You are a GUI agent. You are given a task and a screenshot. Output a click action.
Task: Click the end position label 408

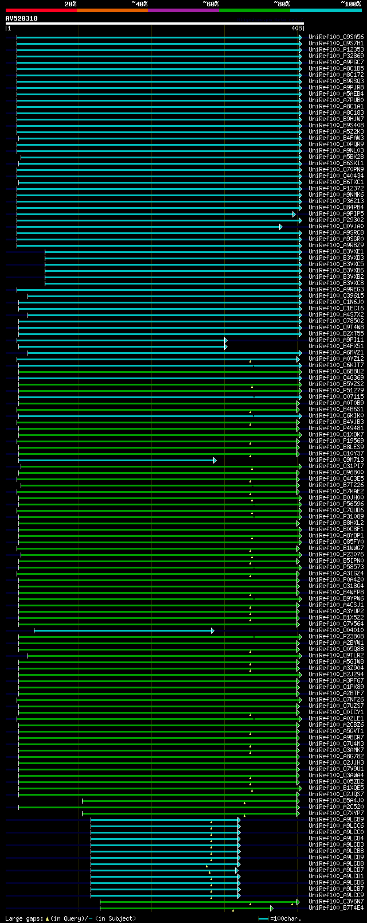coord(296,28)
